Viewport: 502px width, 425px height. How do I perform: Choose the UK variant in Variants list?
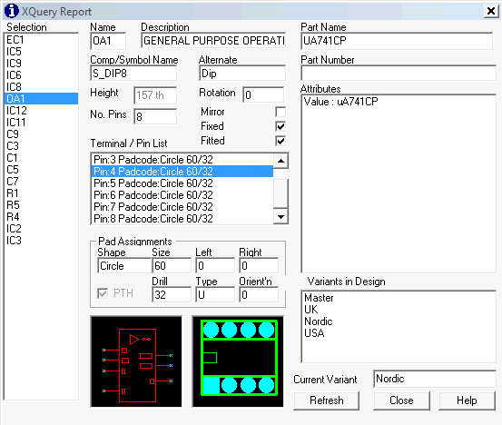(310, 310)
